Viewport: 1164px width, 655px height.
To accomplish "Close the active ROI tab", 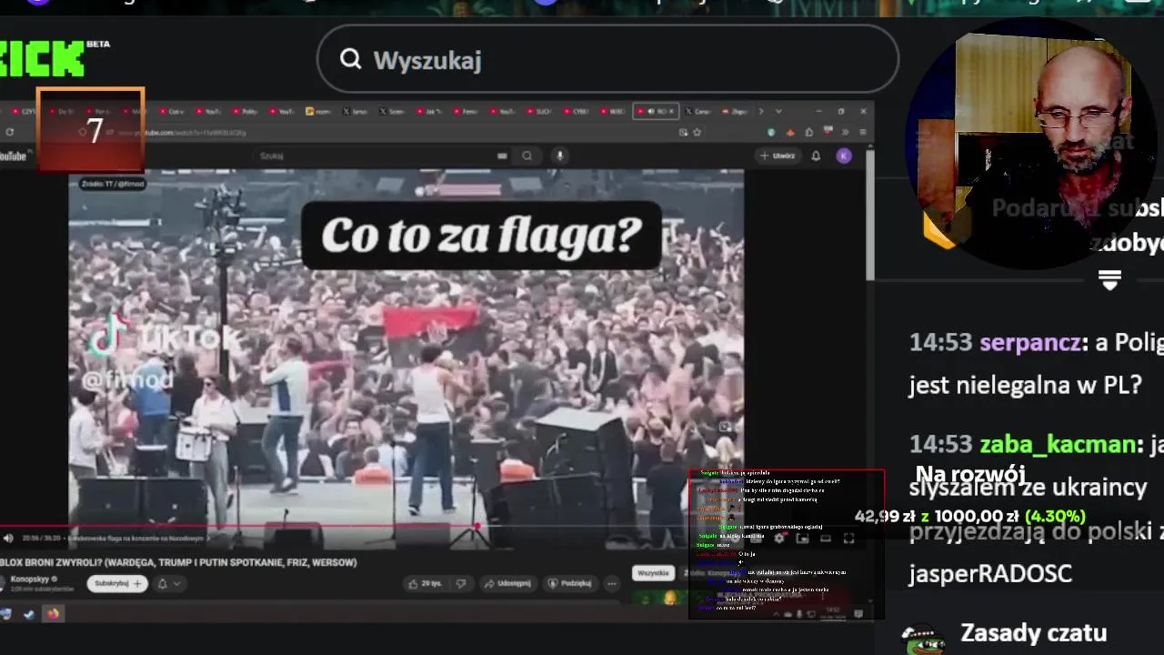I will pos(672,111).
